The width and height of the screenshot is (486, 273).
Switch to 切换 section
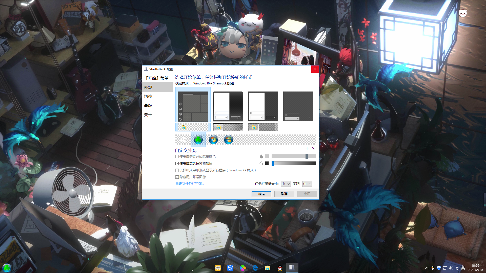pyautogui.click(x=148, y=97)
